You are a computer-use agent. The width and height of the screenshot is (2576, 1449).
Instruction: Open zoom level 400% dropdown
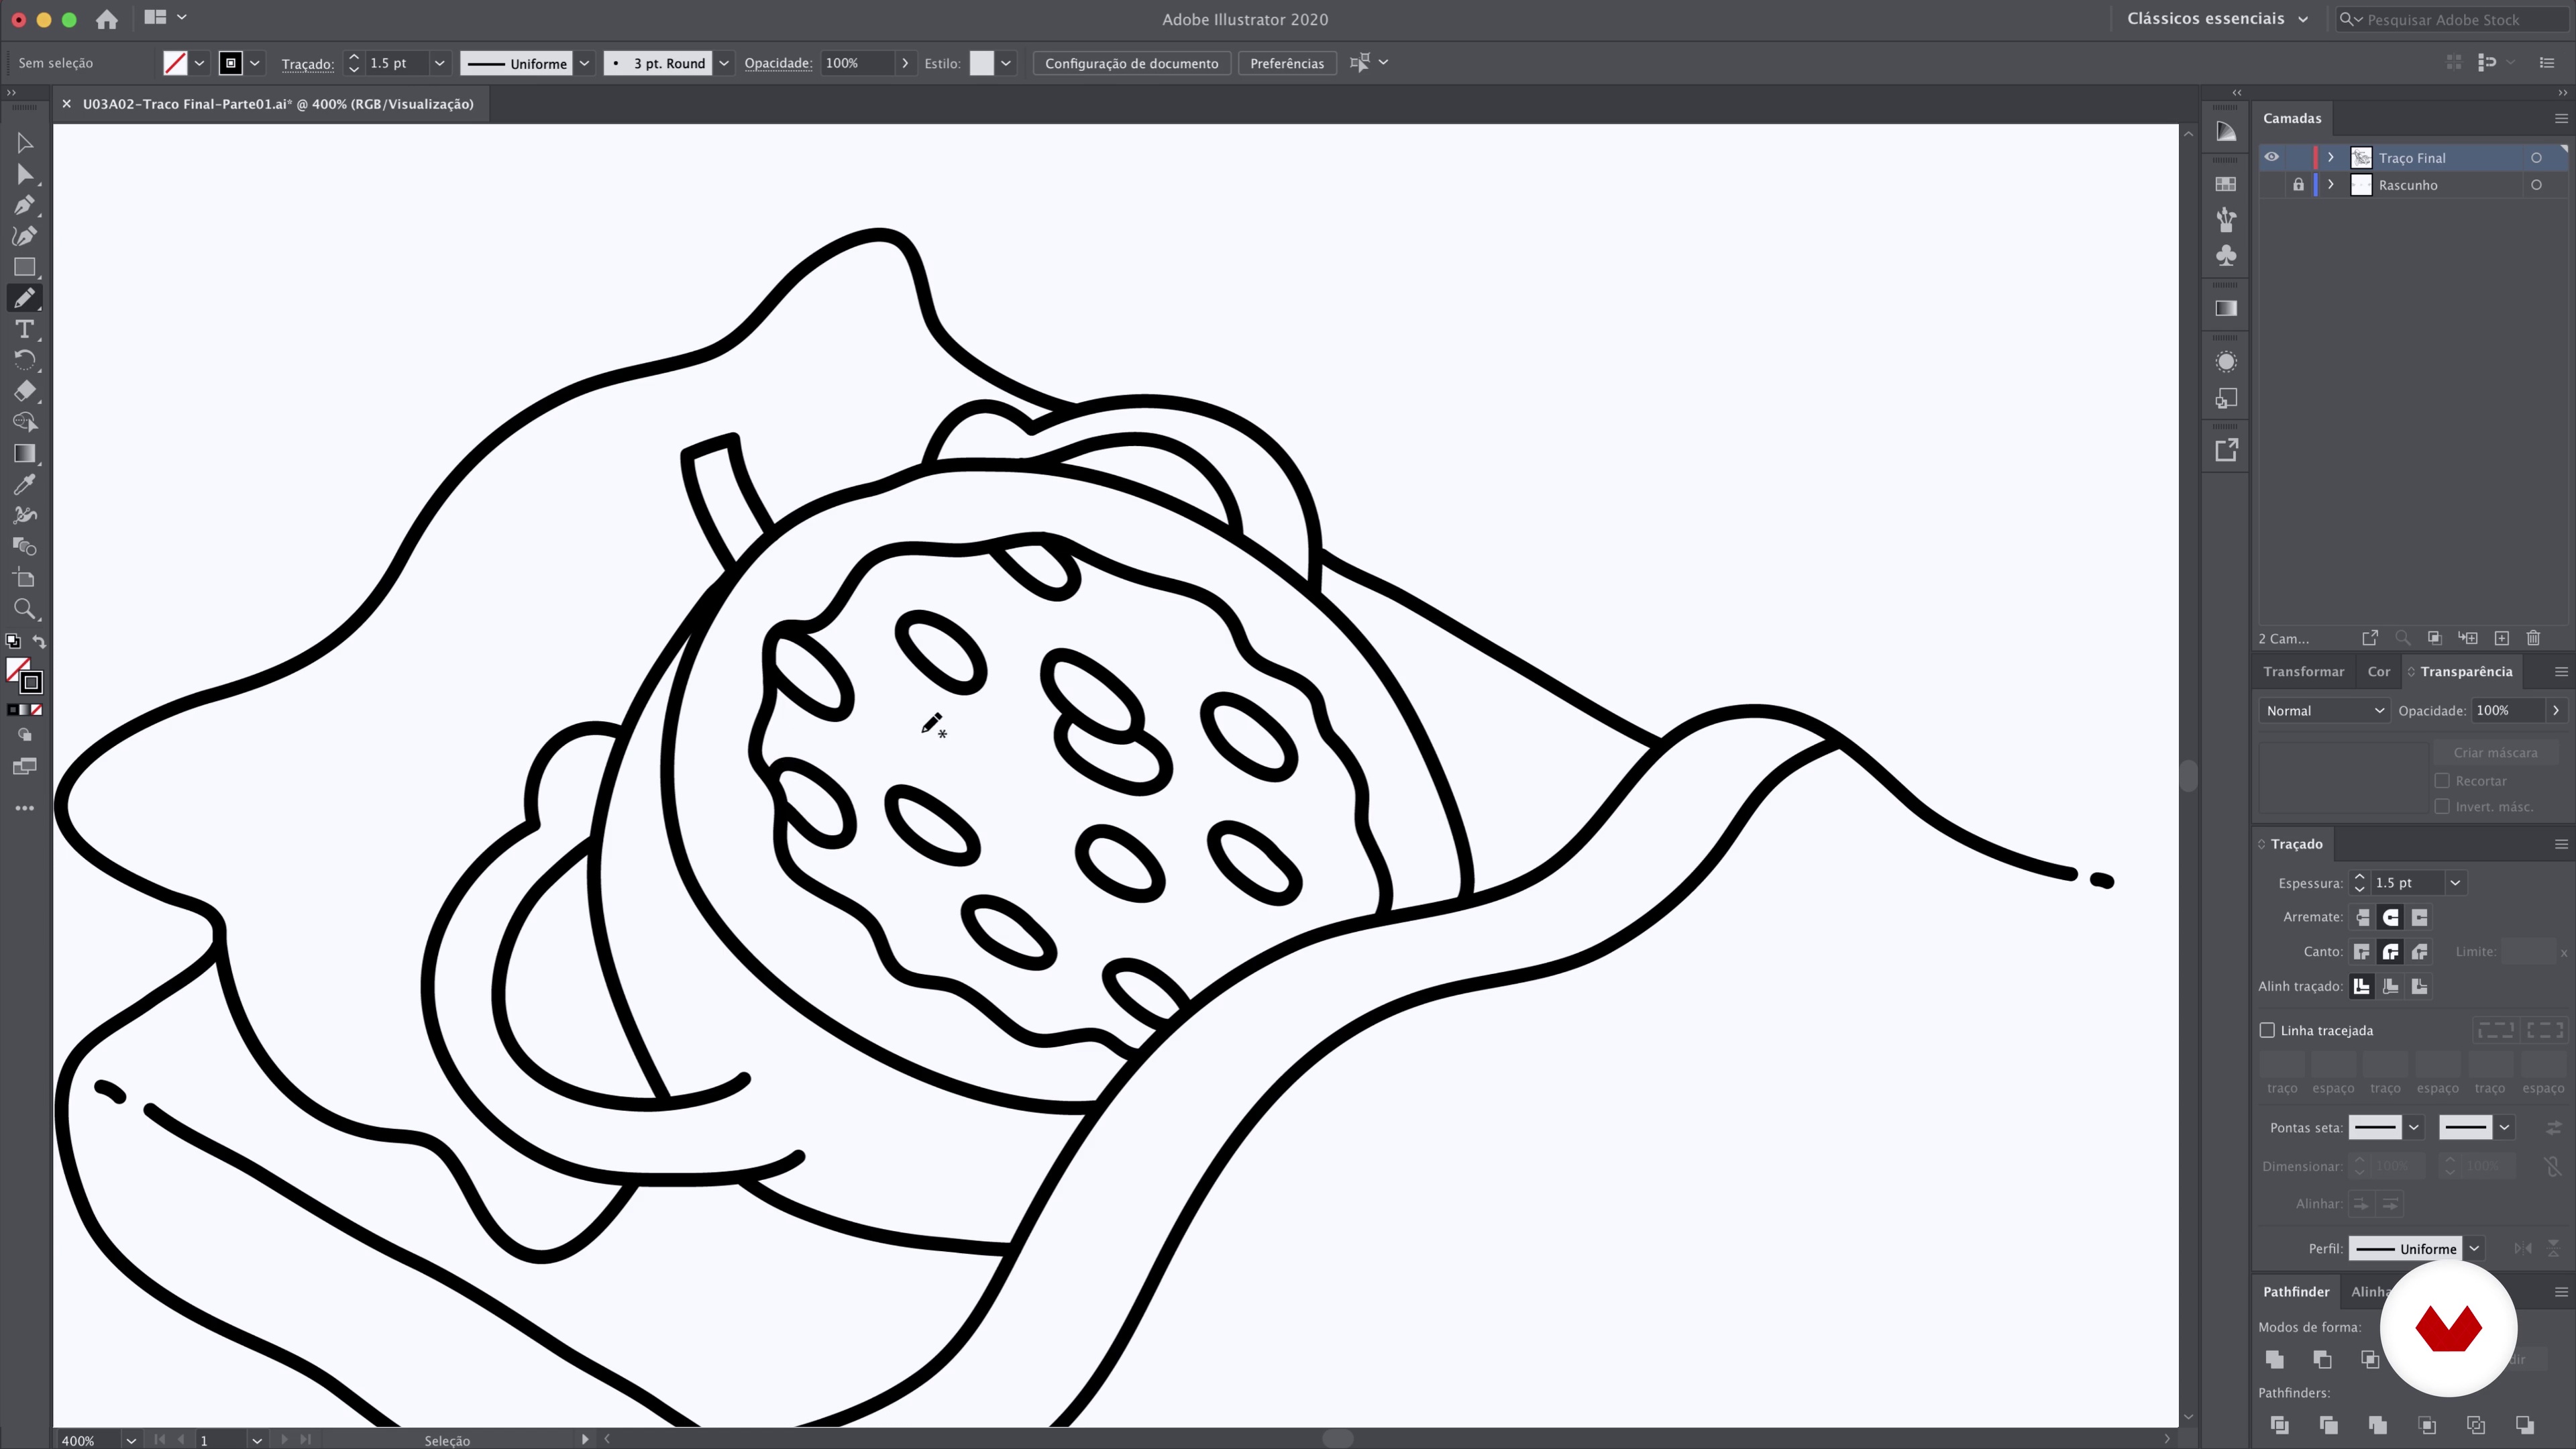coord(130,1440)
